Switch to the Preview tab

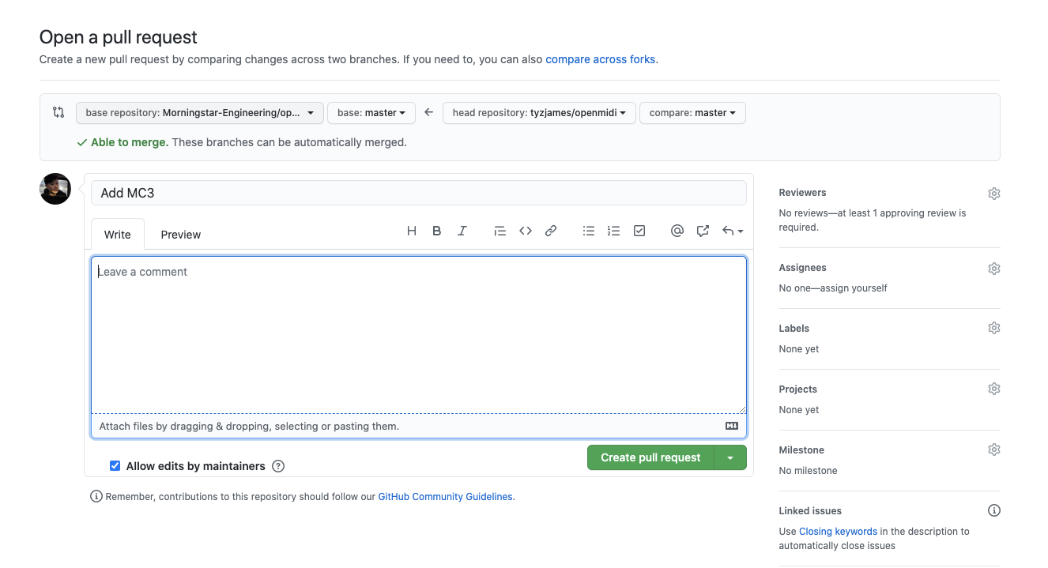point(180,235)
